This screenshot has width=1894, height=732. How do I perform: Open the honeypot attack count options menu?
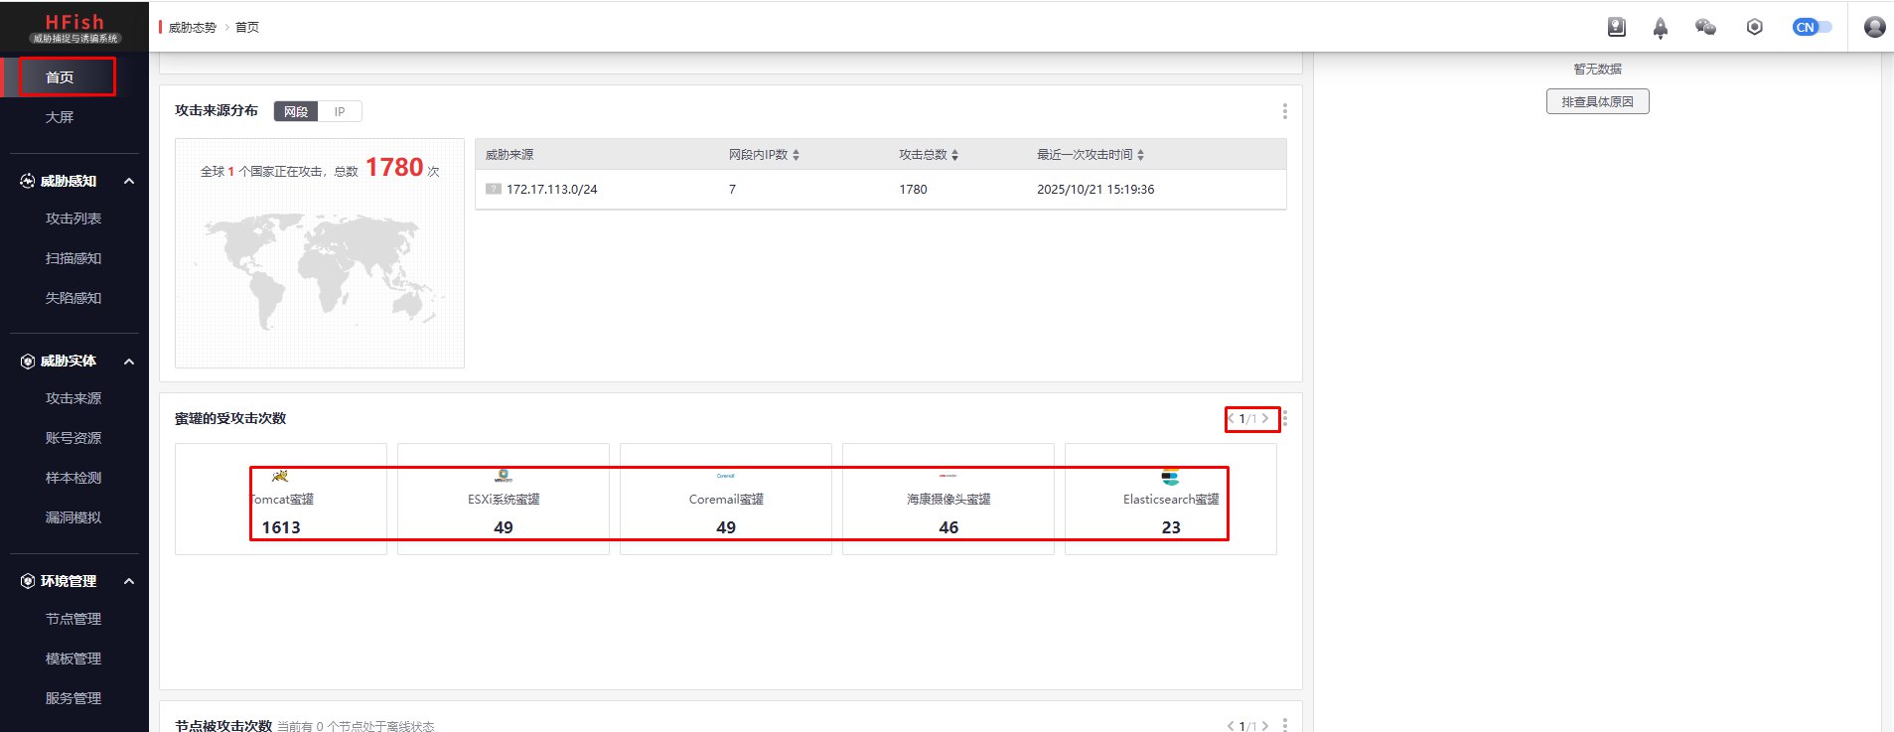pyautogui.click(x=1284, y=418)
